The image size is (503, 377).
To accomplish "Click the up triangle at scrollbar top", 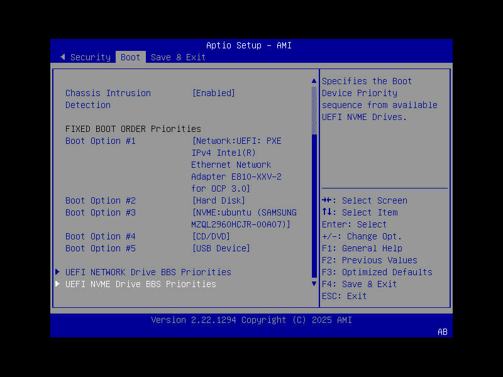I will pyautogui.click(x=314, y=80).
